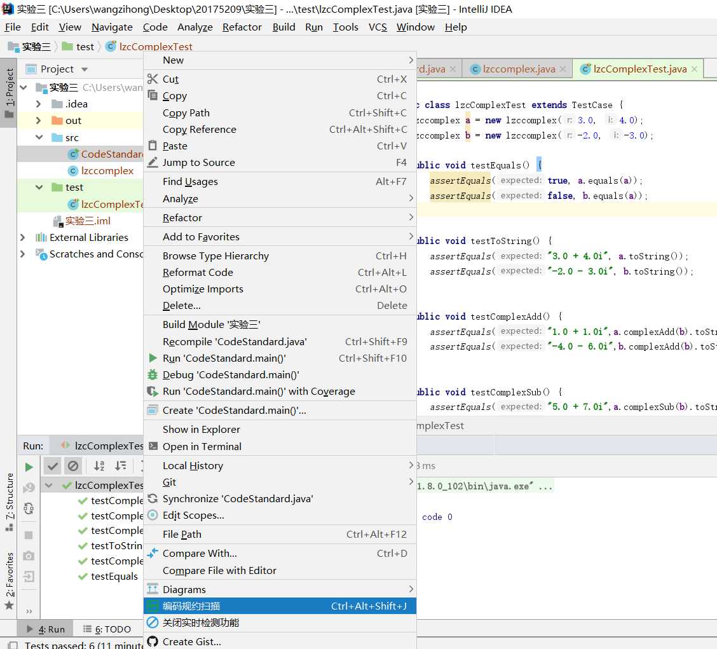Select testEquals result in Run panel
The height and width of the screenshot is (649, 717).
click(108, 576)
